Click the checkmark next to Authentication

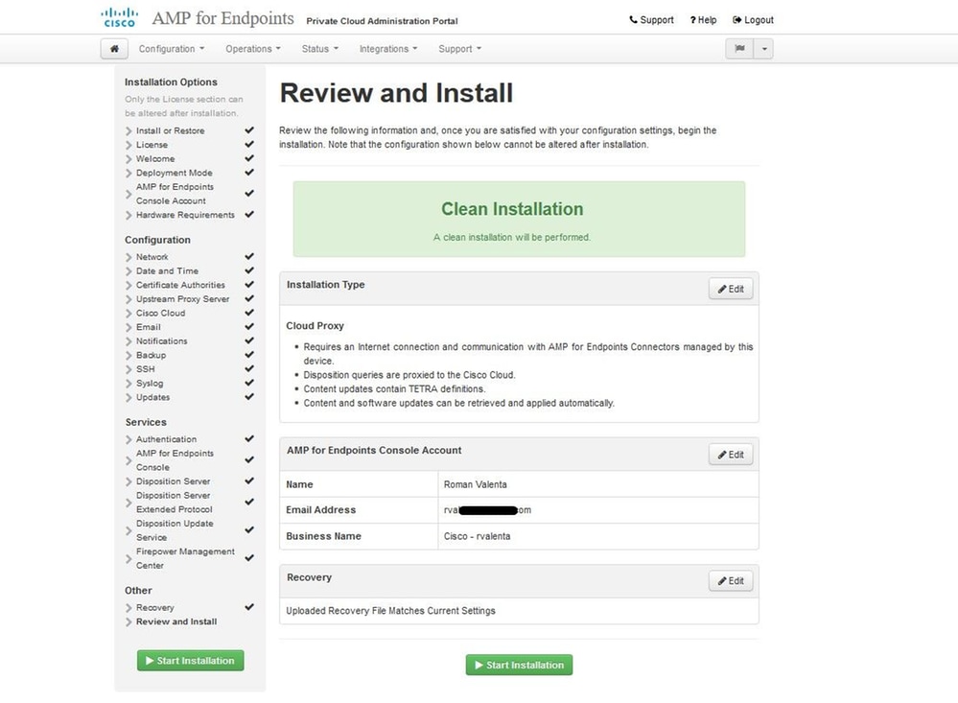(x=249, y=439)
